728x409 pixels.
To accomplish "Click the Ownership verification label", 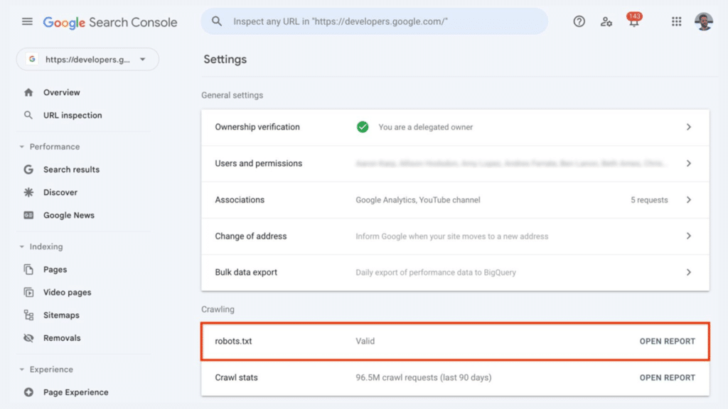I will click(x=257, y=126).
